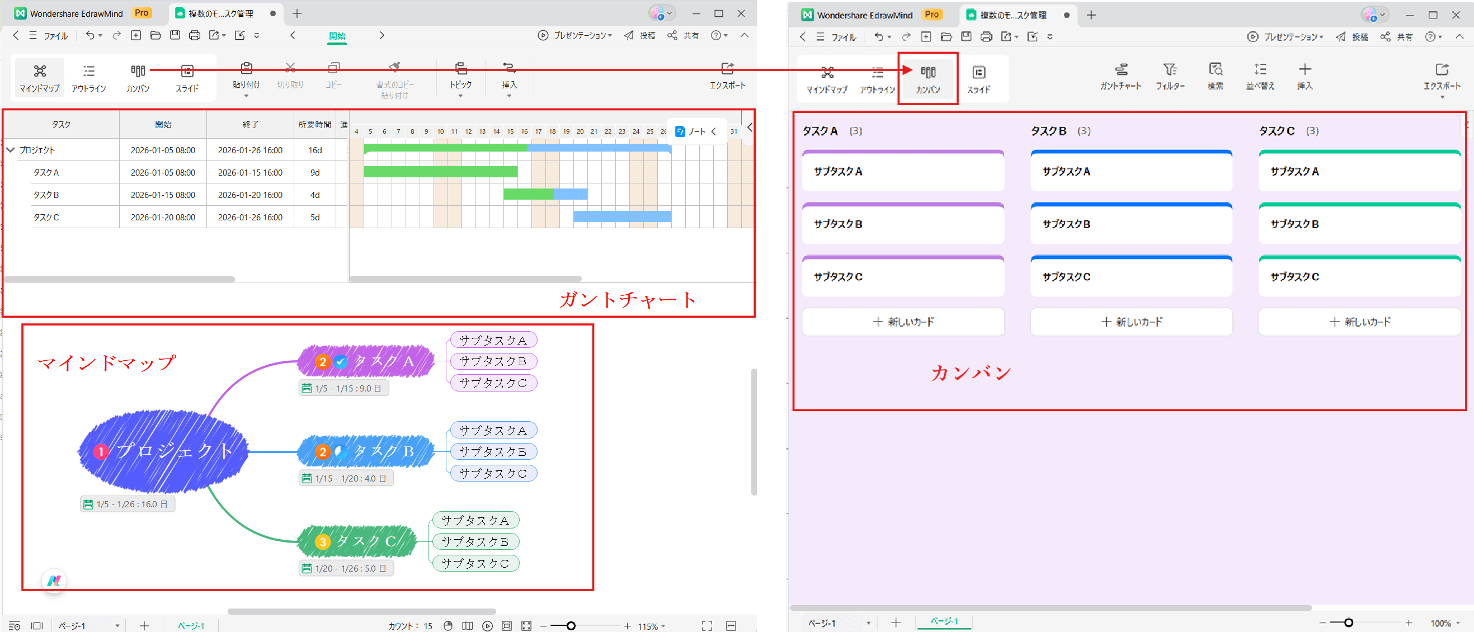
Task: Select the アウトライン view icon
Action: pos(90,78)
